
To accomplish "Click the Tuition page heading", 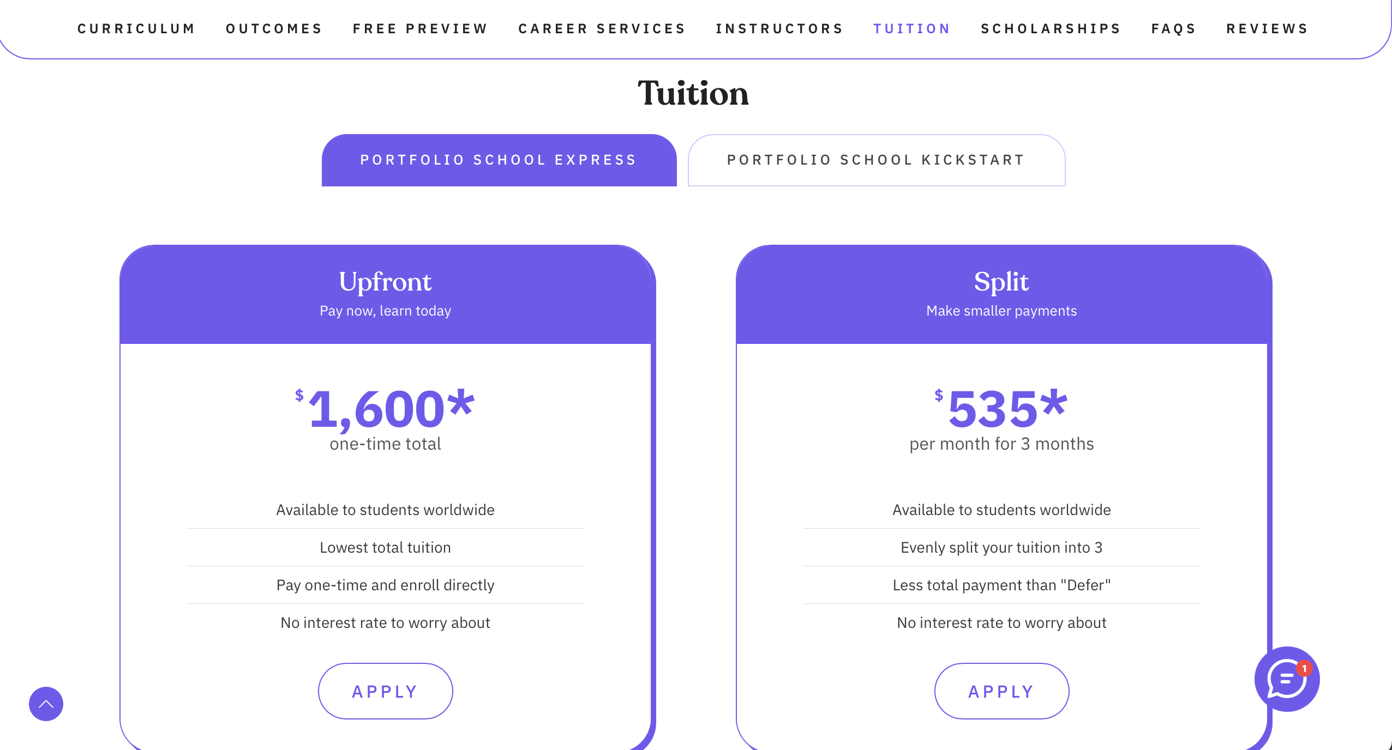I will 693,93.
